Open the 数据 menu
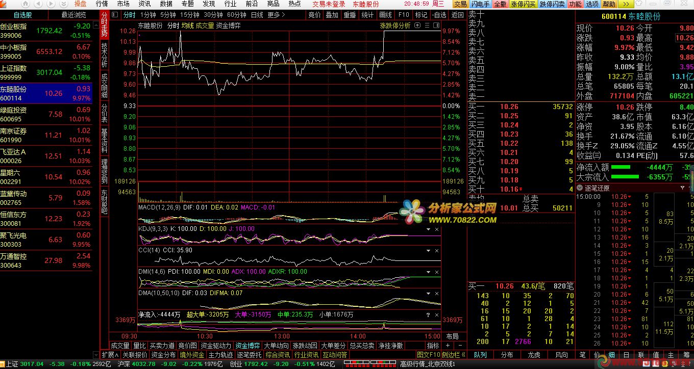The image size is (694, 369). (166, 4)
